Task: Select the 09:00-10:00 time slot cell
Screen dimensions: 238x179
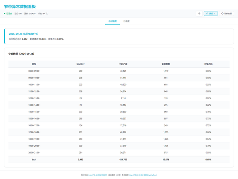Action: (34, 78)
